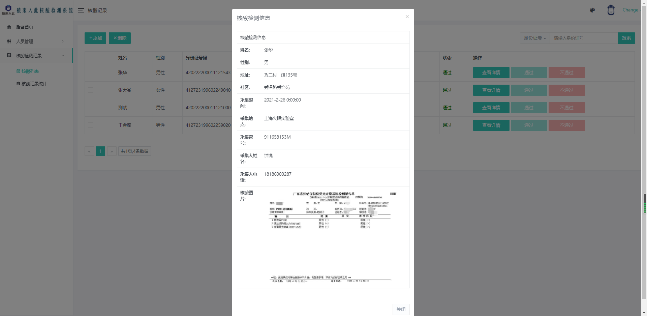Click the 上海火眼实验室 value
647x316 pixels.
tap(279, 118)
